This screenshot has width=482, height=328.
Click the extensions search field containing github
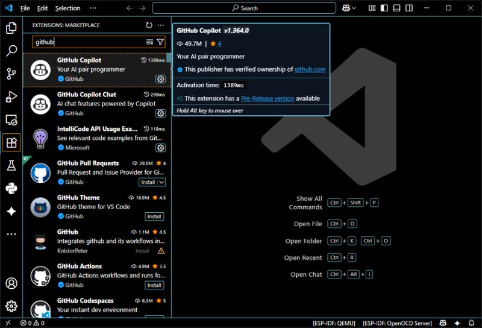(x=87, y=42)
